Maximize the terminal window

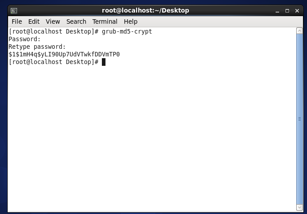[x=287, y=11]
